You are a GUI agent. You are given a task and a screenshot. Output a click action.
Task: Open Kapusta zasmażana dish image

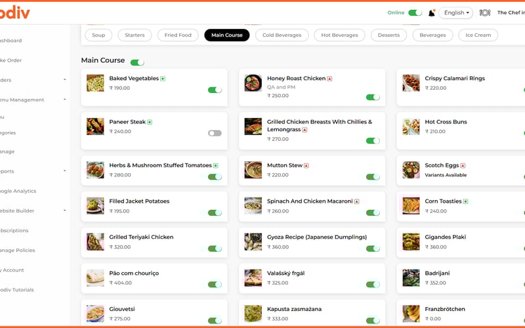click(x=253, y=314)
